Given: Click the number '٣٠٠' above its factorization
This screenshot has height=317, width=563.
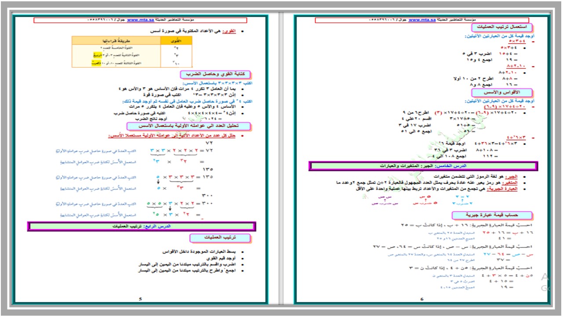Looking at the screenshot, I should tap(208, 195).
